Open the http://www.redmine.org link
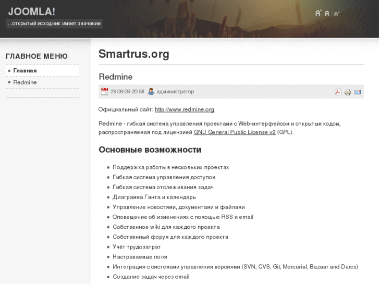 pyautogui.click(x=185, y=109)
